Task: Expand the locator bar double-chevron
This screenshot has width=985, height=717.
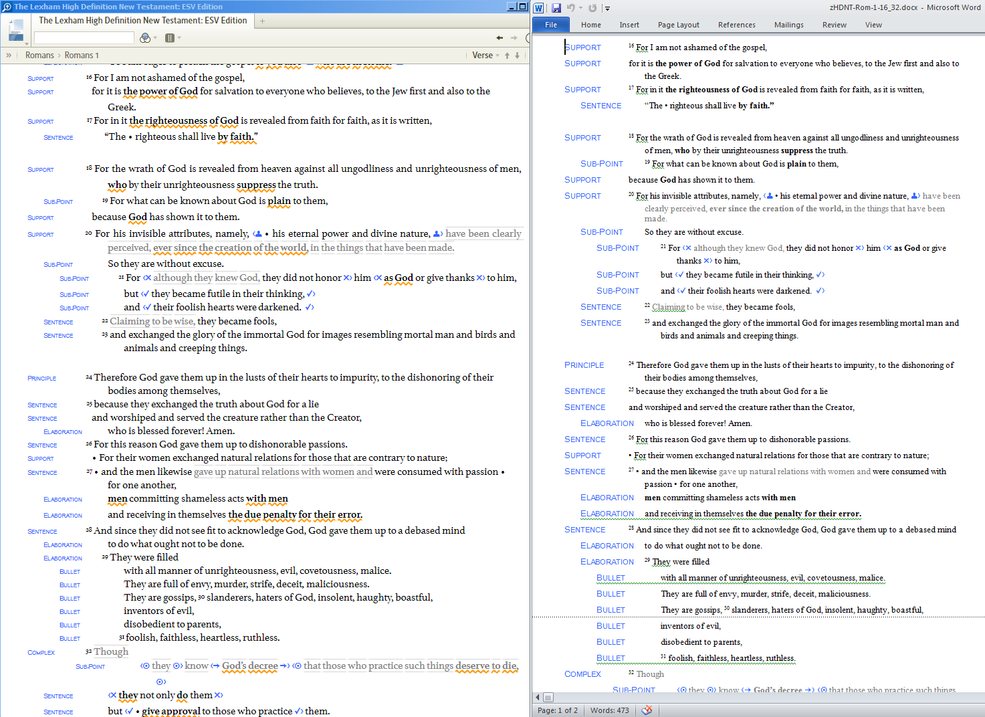Action: [9, 56]
